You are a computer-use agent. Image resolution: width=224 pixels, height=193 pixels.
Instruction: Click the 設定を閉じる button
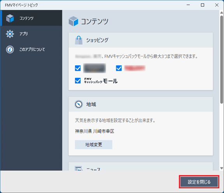(199, 182)
